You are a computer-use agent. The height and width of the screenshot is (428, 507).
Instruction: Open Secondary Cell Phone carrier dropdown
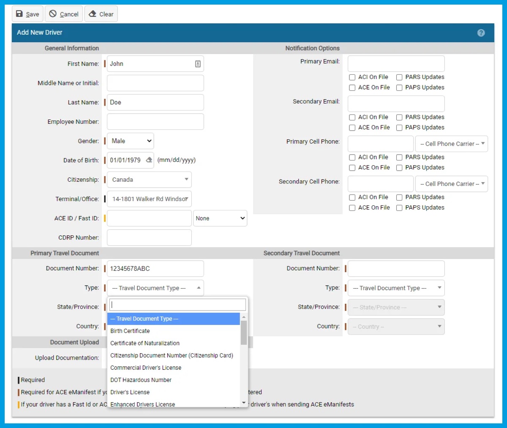point(452,184)
